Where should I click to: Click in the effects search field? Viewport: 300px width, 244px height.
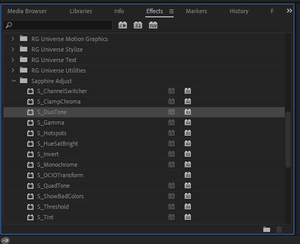click(58, 25)
